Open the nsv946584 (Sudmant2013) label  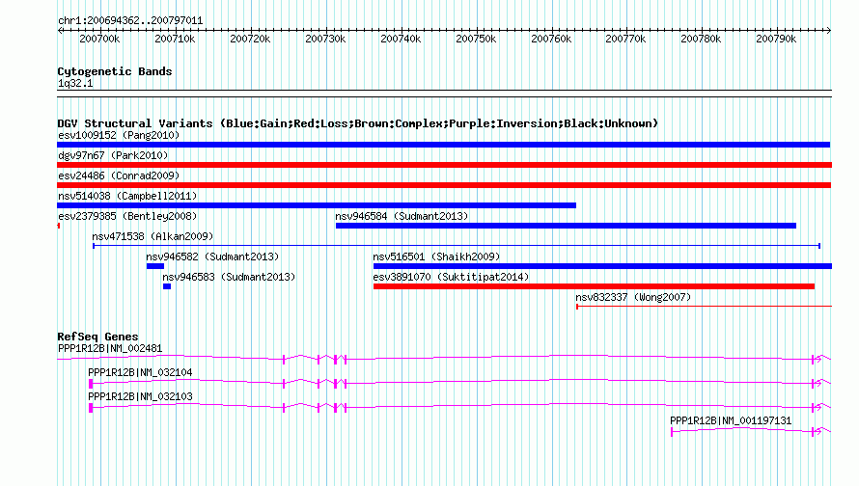click(402, 216)
